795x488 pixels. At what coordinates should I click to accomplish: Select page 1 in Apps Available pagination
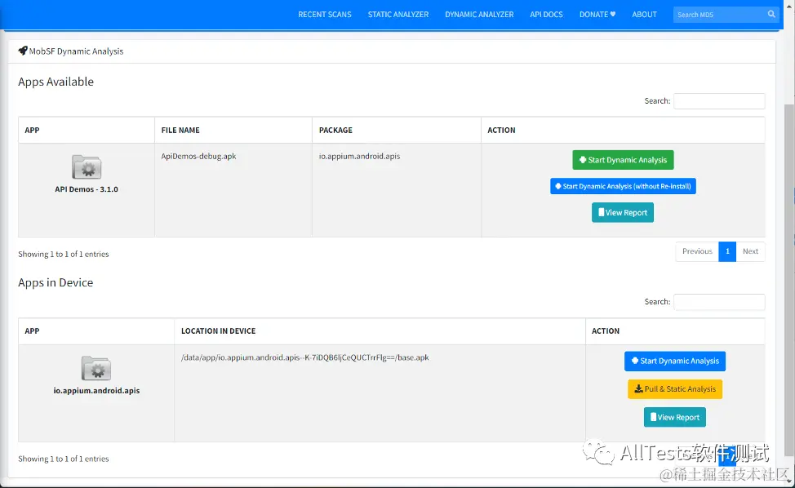727,251
